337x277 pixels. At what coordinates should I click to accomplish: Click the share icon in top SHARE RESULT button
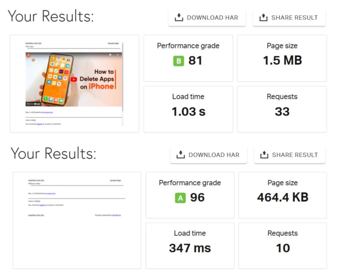coord(263,17)
